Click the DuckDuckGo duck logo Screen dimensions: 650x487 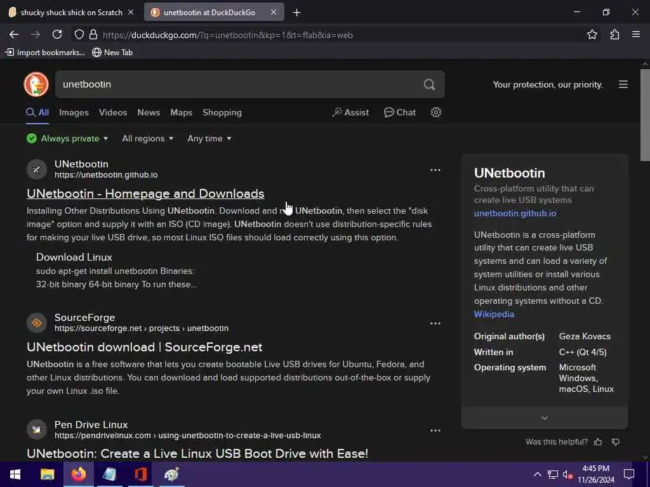click(36, 84)
